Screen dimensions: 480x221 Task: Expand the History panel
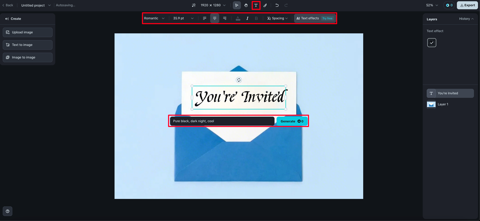[x=466, y=19]
